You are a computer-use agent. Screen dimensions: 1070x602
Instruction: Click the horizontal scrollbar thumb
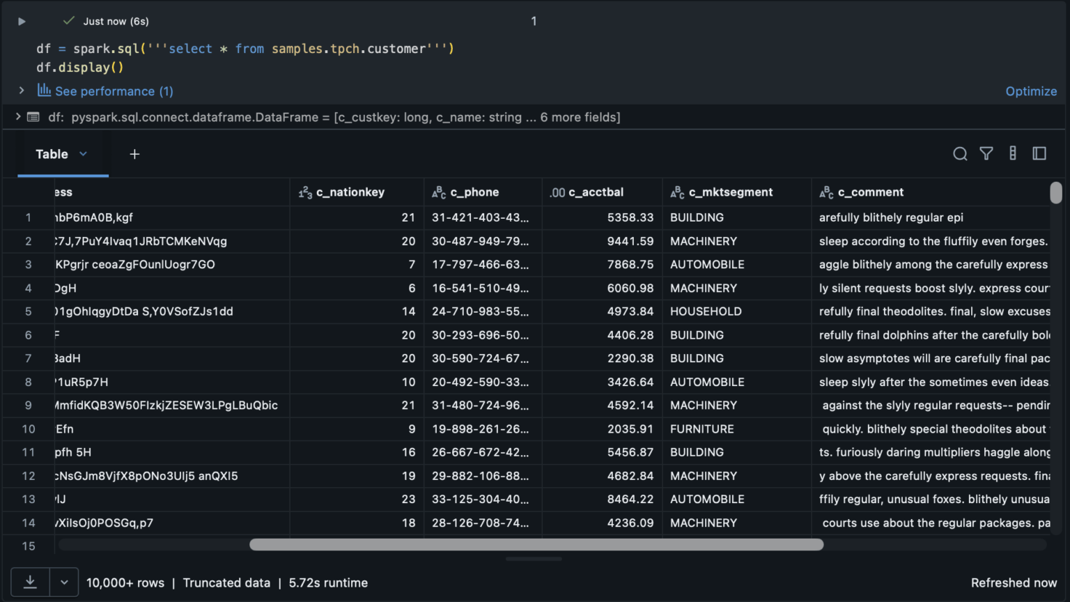pos(536,545)
